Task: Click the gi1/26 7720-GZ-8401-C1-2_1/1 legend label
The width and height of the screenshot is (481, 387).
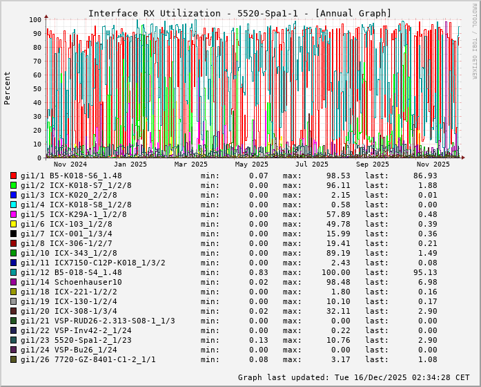Action: [88, 359]
